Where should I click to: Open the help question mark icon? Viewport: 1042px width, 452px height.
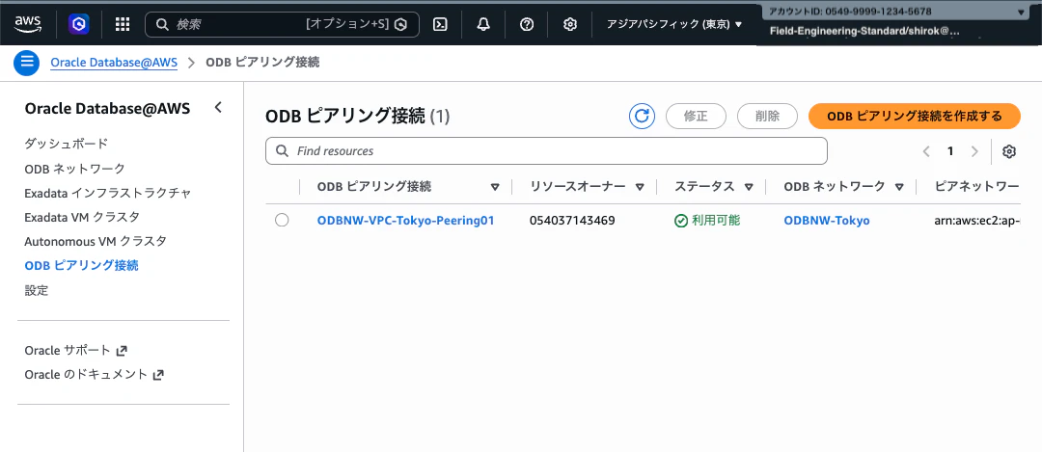pos(527,24)
